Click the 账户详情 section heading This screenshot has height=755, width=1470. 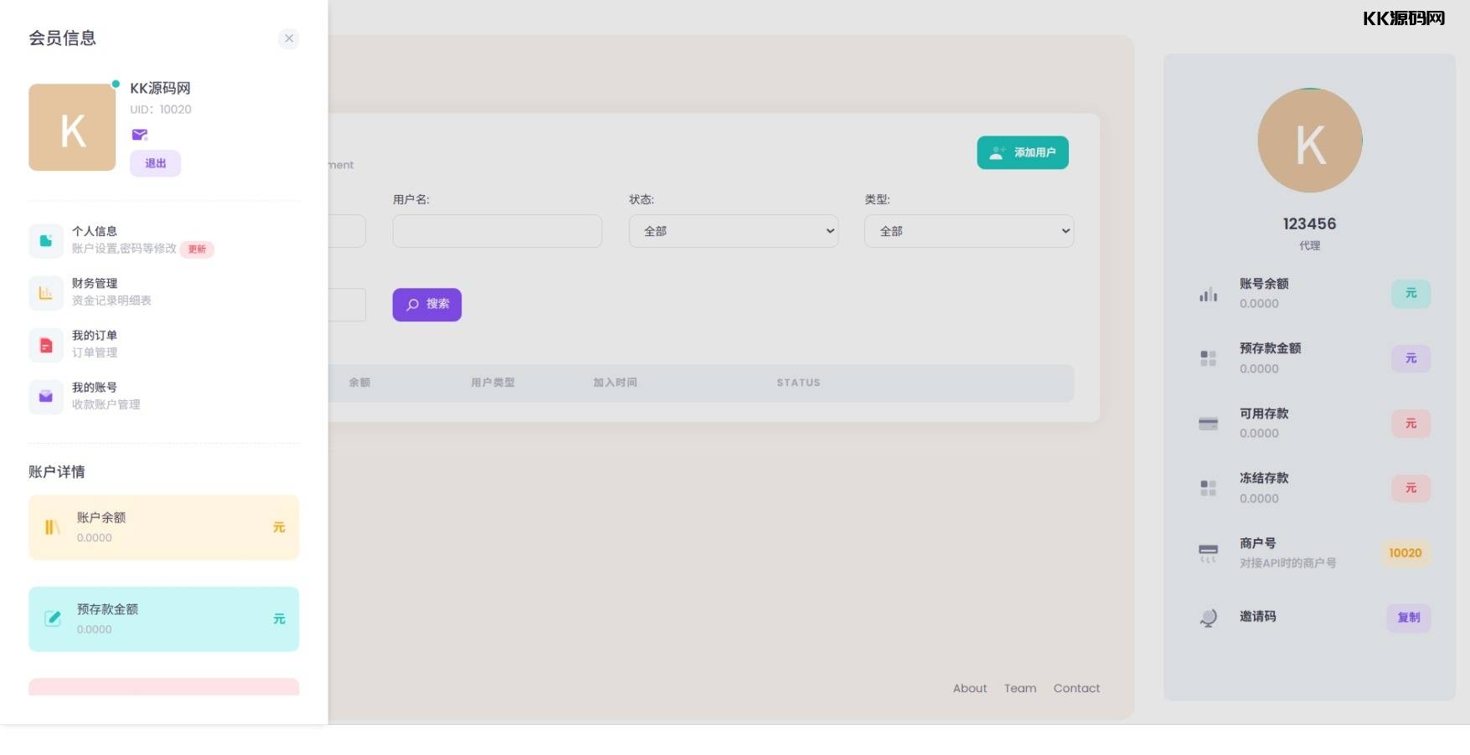57,472
